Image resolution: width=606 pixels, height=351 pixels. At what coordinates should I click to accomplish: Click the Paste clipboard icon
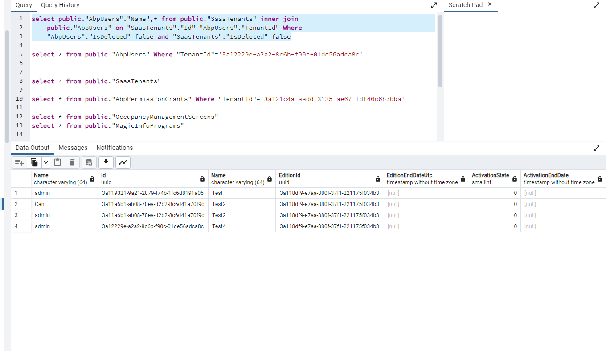tap(57, 162)
